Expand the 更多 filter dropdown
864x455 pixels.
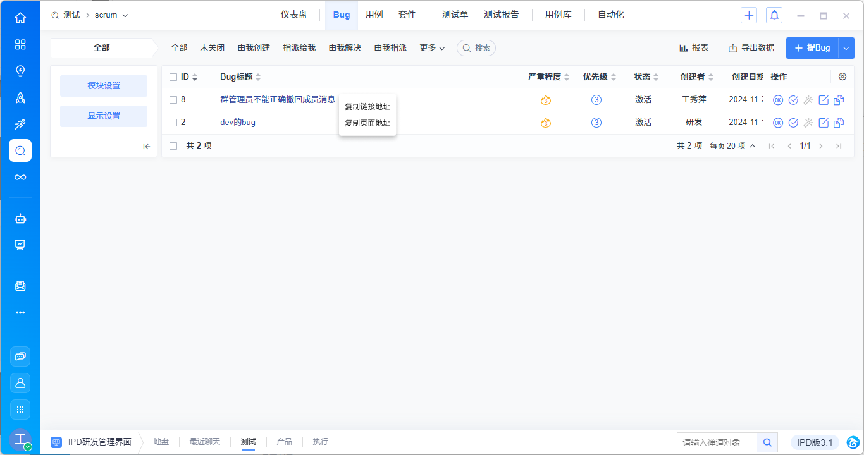432,48
